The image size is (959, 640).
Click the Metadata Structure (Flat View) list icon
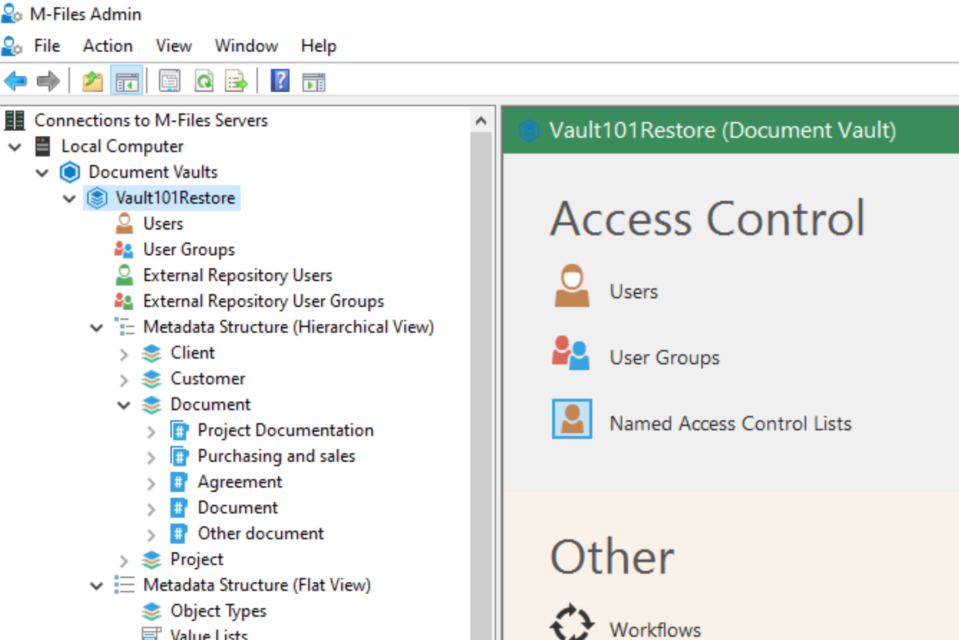point(124,585)
